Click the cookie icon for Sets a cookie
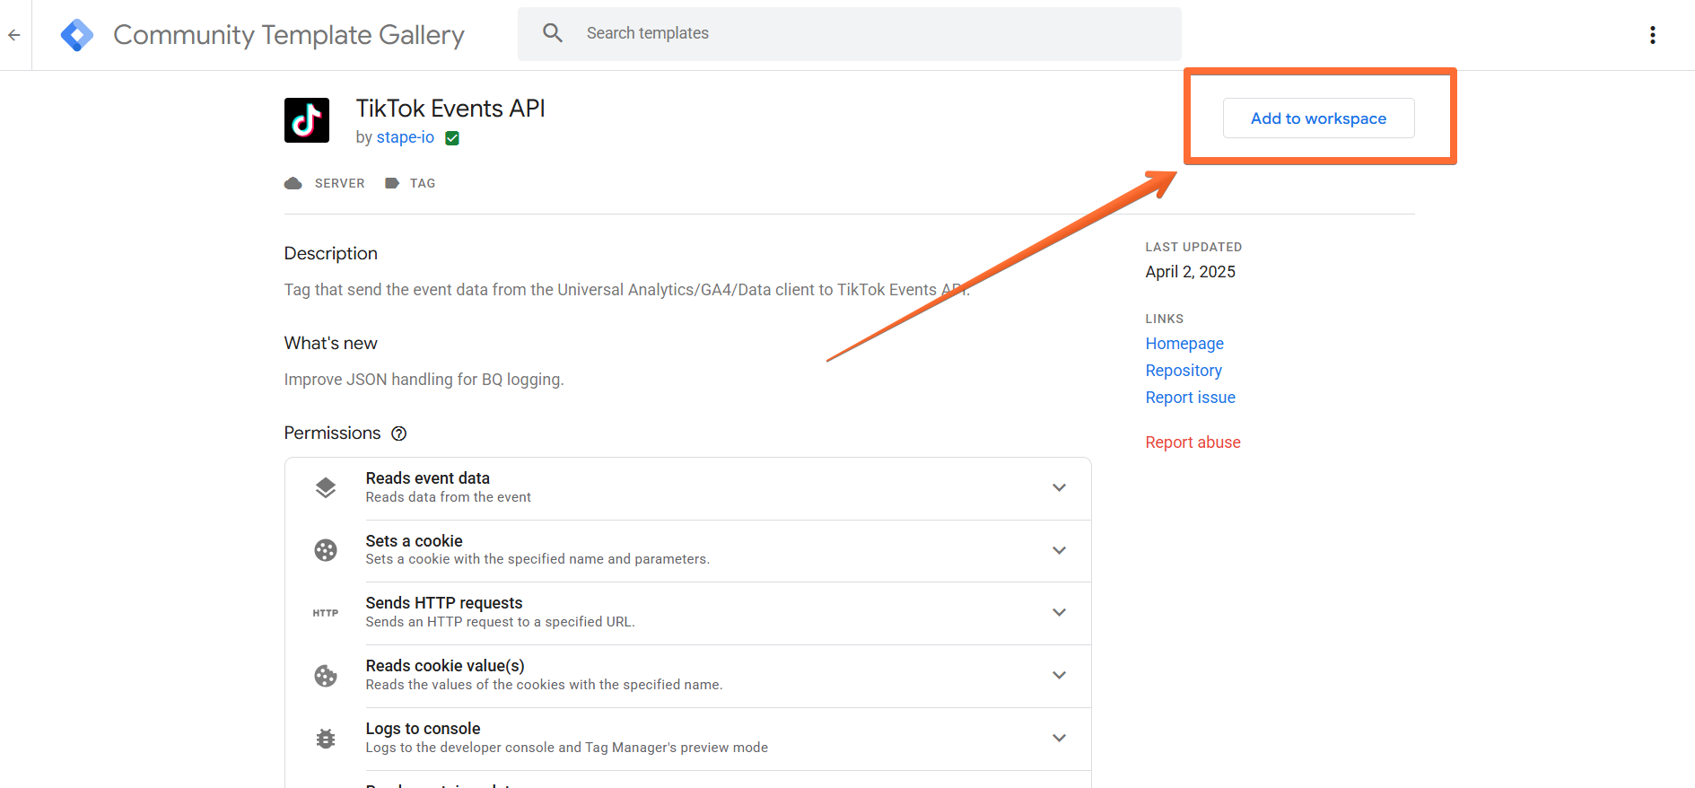Viewport: 1695px width, 788px height. click(x=326, y=550)
